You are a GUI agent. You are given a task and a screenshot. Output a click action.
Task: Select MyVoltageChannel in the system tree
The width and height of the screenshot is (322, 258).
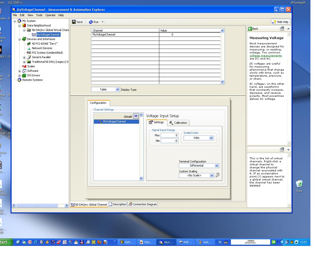click(48, 35)
